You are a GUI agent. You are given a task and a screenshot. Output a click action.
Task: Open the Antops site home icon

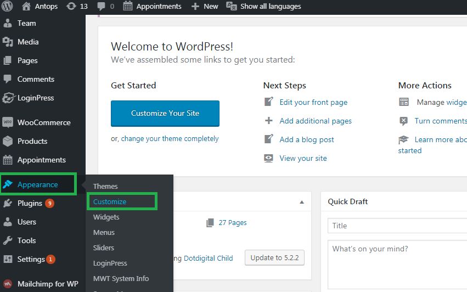26,6
